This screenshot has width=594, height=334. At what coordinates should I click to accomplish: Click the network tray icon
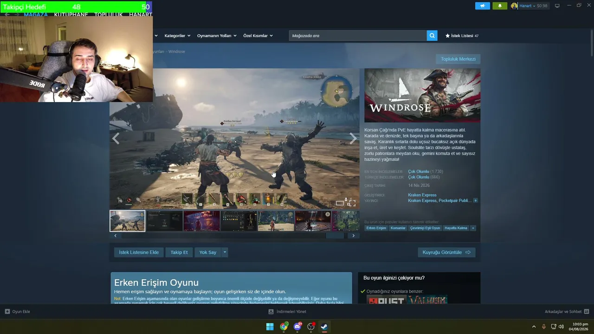point(553,327)
